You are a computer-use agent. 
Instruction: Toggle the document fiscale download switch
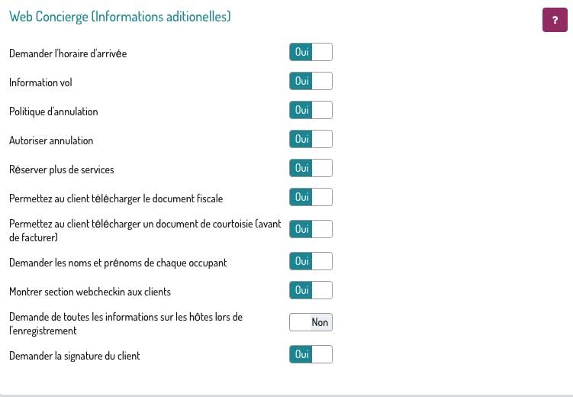click(311, 197)
